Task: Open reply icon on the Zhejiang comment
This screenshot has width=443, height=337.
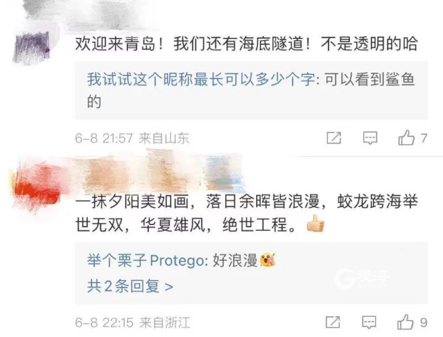Action: (369, 322)
